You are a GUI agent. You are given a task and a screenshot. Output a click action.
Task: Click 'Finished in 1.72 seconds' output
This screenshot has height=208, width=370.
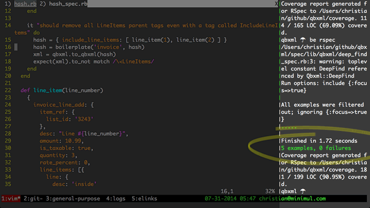[319, 141]
